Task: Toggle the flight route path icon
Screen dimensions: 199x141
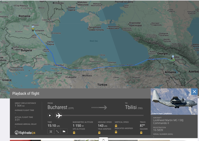Action: coord(57,131)
